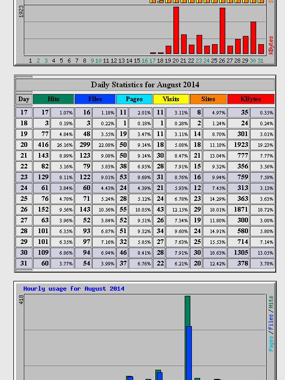Select day 19 cell in table
285x380 pixels.
[24, 134]
